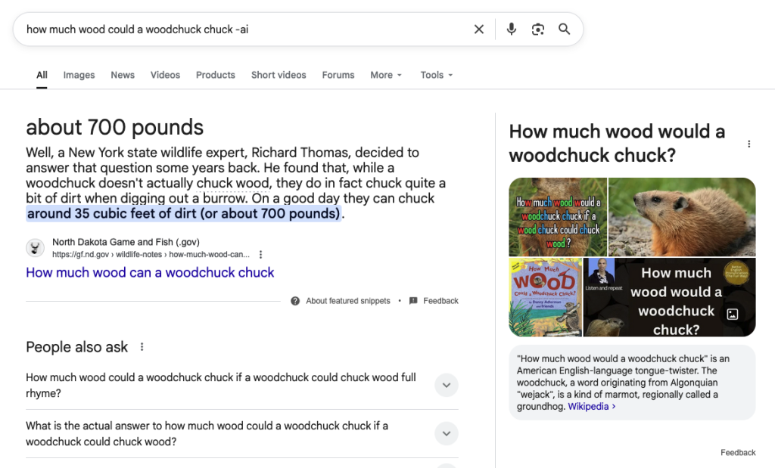775x468 pixels.
Task: Open the woodchuck close-up photo thumbnail
Action: point(682,217)
